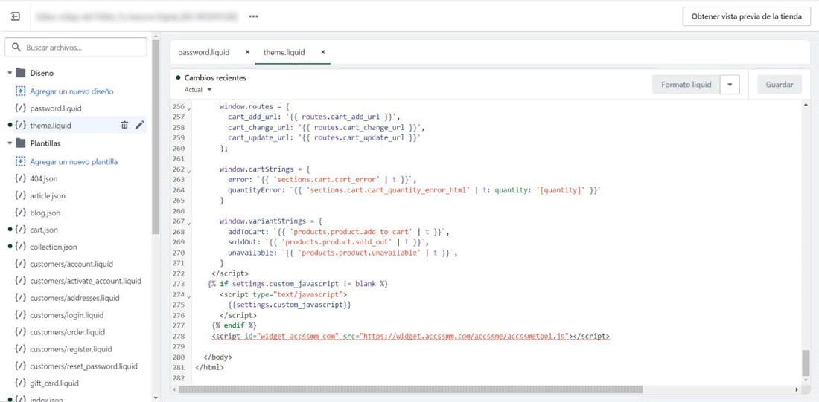The width and height of the screenshot is (819, 402).
Task: Click file icon of collection.json
Action: pyautogui.click(x=20, y=247)
